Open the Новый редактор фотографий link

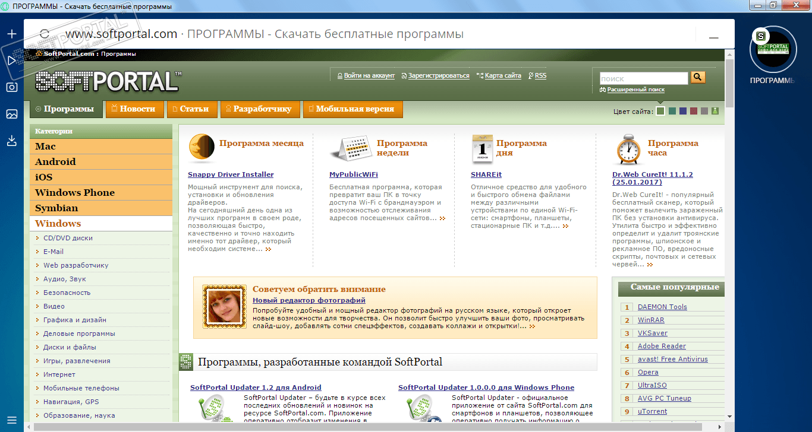(309, 300)
